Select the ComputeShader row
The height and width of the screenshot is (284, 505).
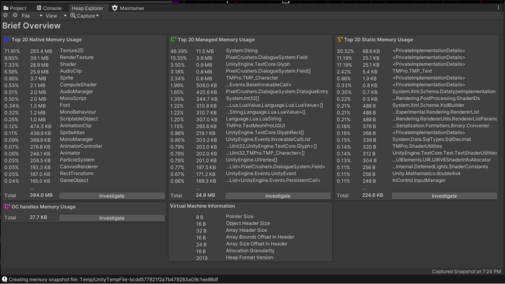(x=84, y=85)
